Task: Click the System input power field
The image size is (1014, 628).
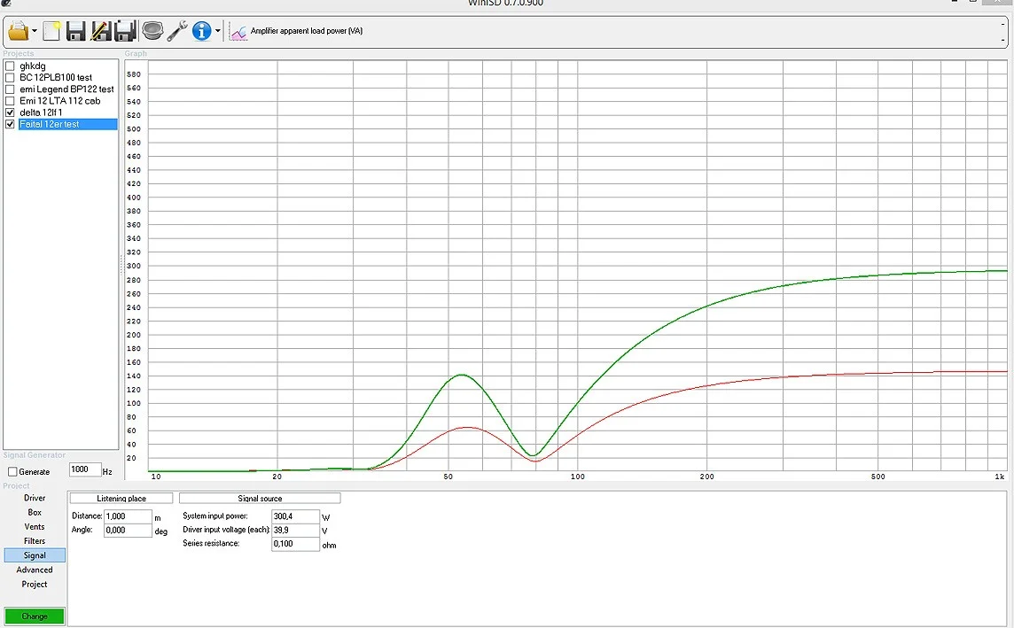Action: (295, 516)
